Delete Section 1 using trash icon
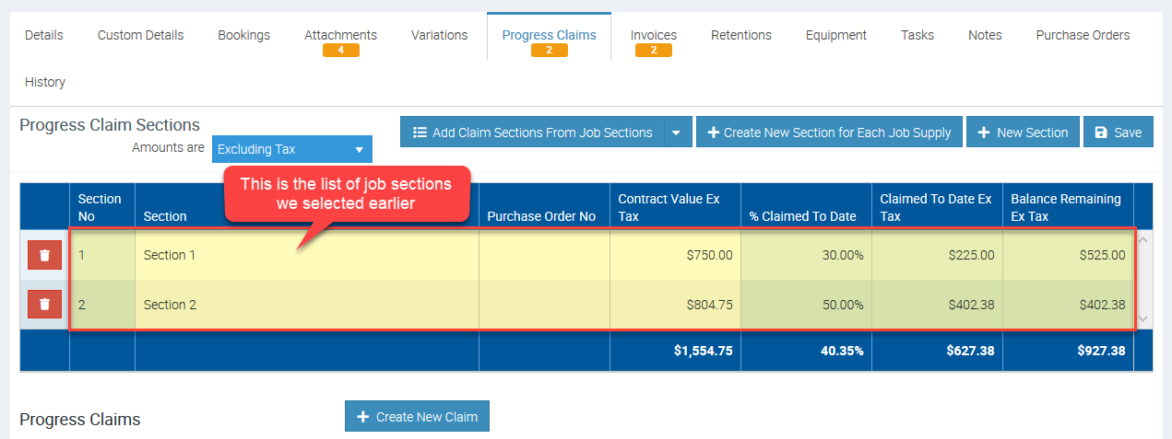The width and height of the screenshot is (1172, 439). pyautogui.click(x=44, y=255)
